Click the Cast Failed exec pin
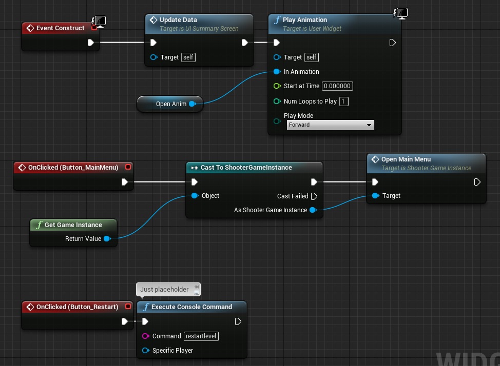The image size is (500, 366). 314,196
